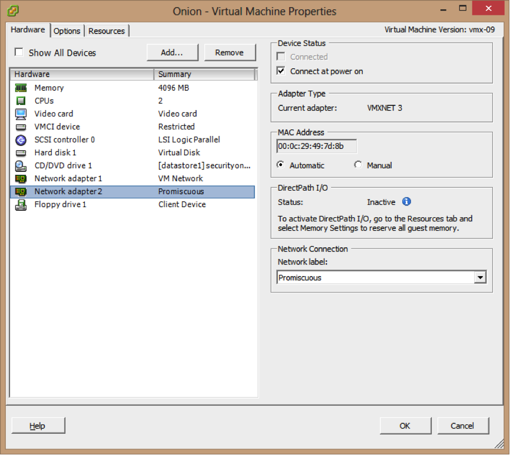
Task: Select the SCSI controller 0 row label
Action: [x=65, y=140]
